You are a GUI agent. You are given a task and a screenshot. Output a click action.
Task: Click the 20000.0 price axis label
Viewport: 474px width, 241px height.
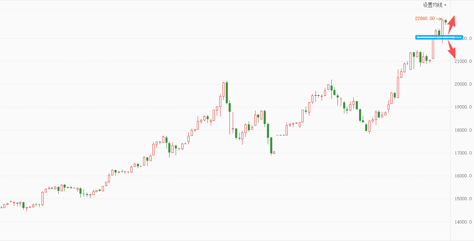[x=463, y=84]
